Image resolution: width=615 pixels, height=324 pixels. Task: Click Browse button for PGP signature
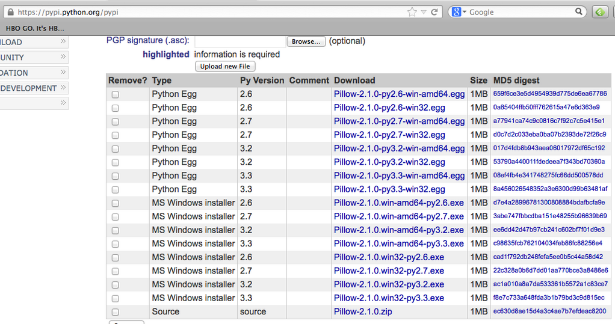pyautogui.click(x=306, y=41)
